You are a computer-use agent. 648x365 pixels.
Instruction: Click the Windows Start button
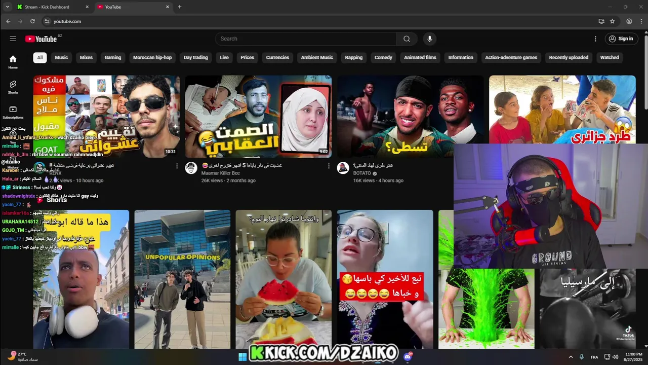[242, 357]
